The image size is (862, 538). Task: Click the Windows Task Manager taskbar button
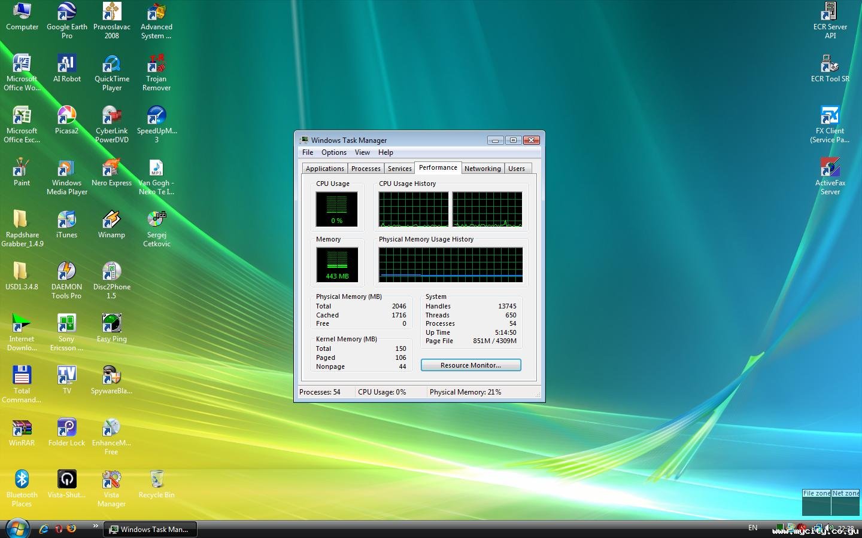click(x=150, y=529)
